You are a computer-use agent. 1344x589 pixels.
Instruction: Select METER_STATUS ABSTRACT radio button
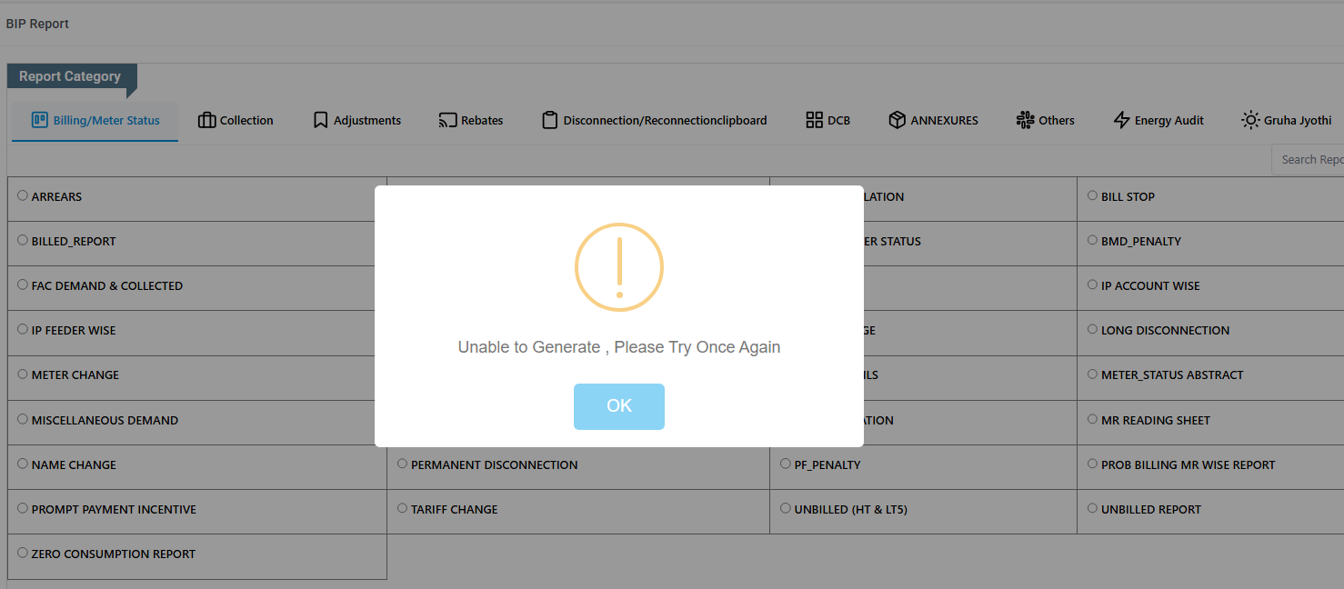(1093, 374)
